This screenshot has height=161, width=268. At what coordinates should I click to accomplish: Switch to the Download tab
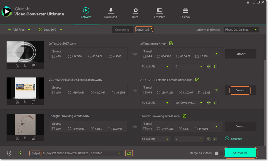tap(110, 13)
